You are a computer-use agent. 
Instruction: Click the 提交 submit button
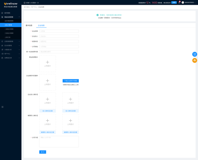43,152
